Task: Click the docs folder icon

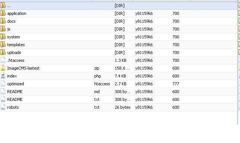Action: (3, 21)
